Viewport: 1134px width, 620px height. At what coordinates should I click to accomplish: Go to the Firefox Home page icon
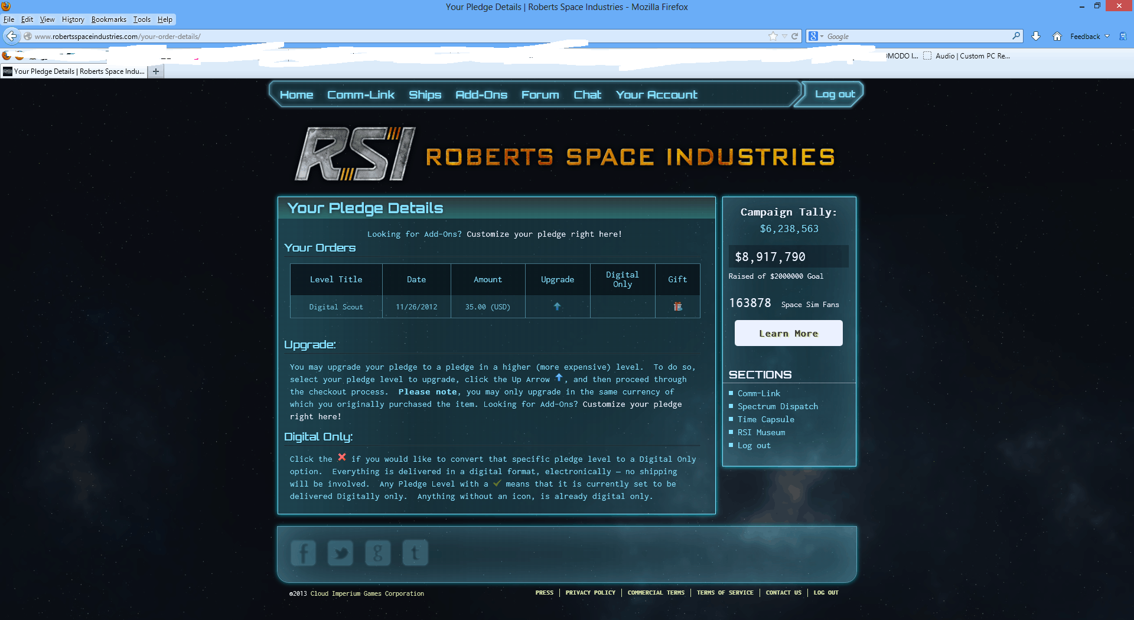[x=1057, y=37]
